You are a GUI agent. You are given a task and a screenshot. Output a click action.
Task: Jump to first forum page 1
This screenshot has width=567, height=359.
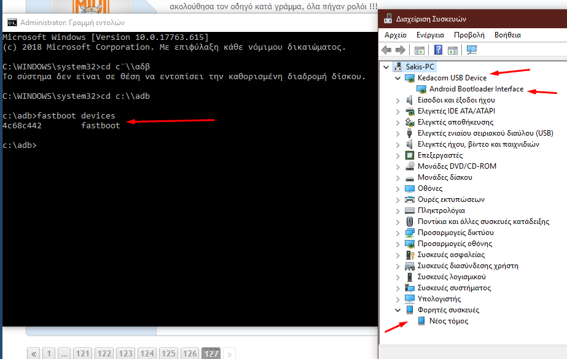pos(49,353)
